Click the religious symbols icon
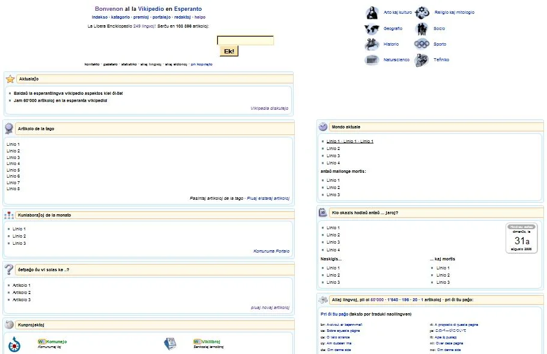The image size is (547, 354). [422, 13]
